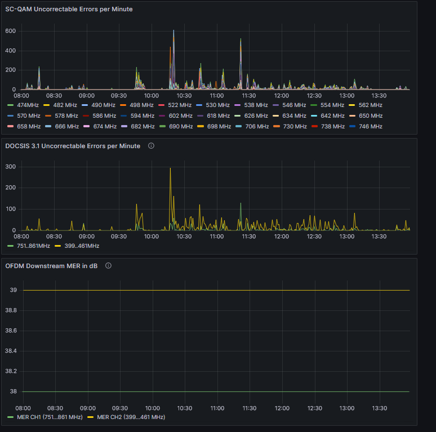Select 674 MHz legend label
436x432 pixels.
pos(105,127)
